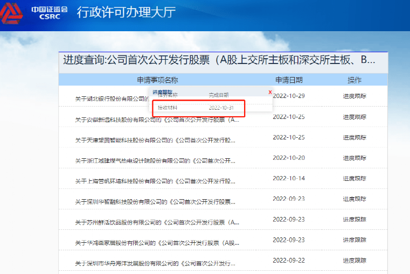
Task: Click the date in the 天津望圆智能科技 row
Action: (x=289, y=137)
